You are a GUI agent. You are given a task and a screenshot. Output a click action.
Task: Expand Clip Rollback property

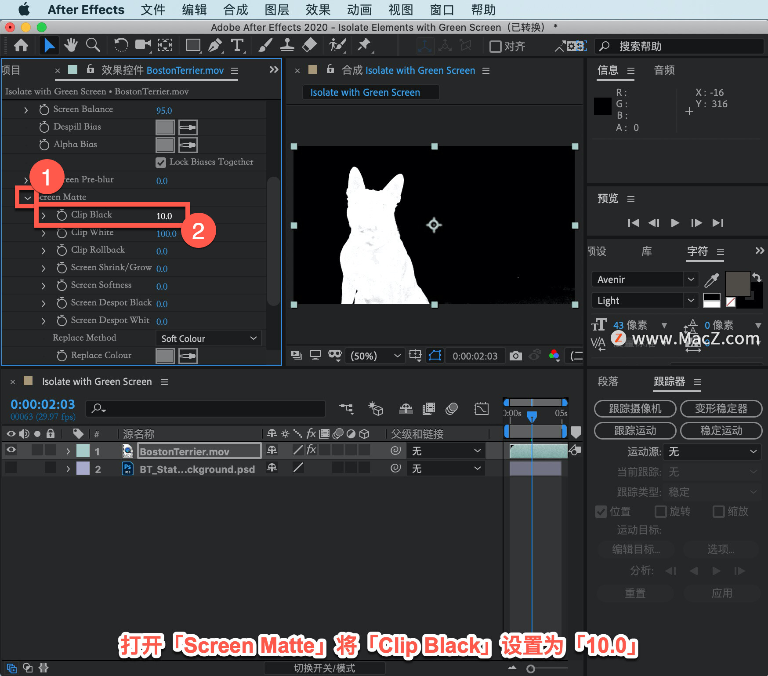(x=43, y=251)
